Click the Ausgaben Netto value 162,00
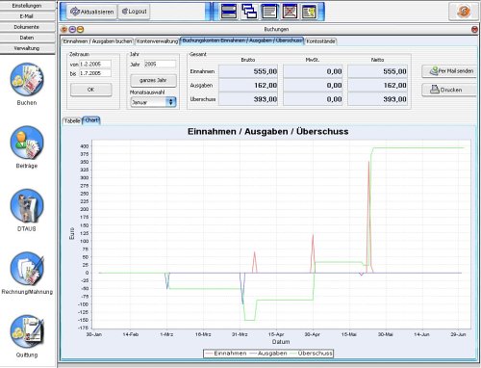481x368 pixels. point(378,85)
